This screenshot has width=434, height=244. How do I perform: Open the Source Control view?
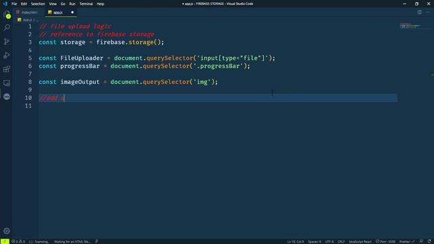[7, 41]
